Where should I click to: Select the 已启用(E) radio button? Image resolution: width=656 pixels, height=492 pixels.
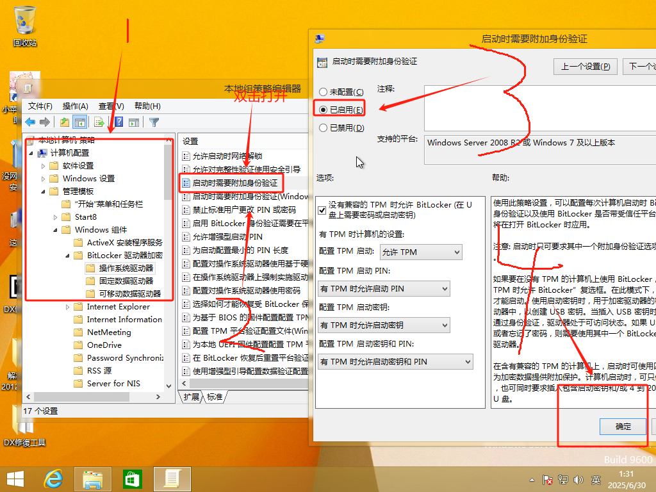coord(323,110)
